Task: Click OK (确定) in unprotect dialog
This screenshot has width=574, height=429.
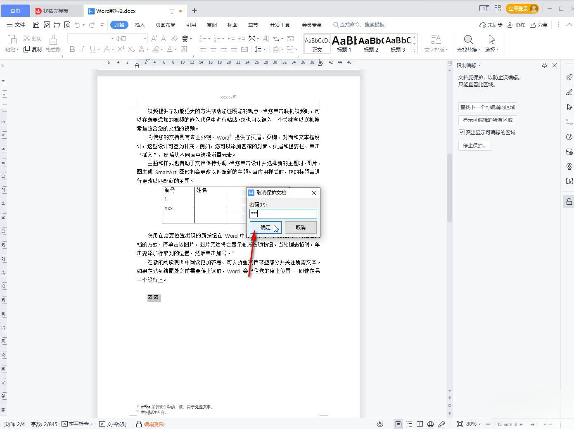Action: (x=266, y=228)
